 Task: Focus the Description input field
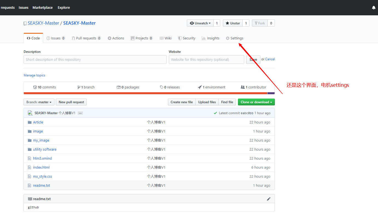coord(95,59)
